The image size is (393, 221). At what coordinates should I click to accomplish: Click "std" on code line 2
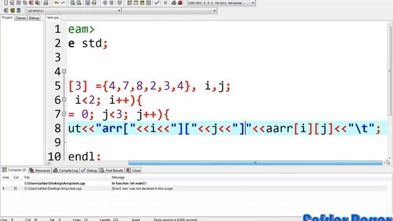point(91,44)
